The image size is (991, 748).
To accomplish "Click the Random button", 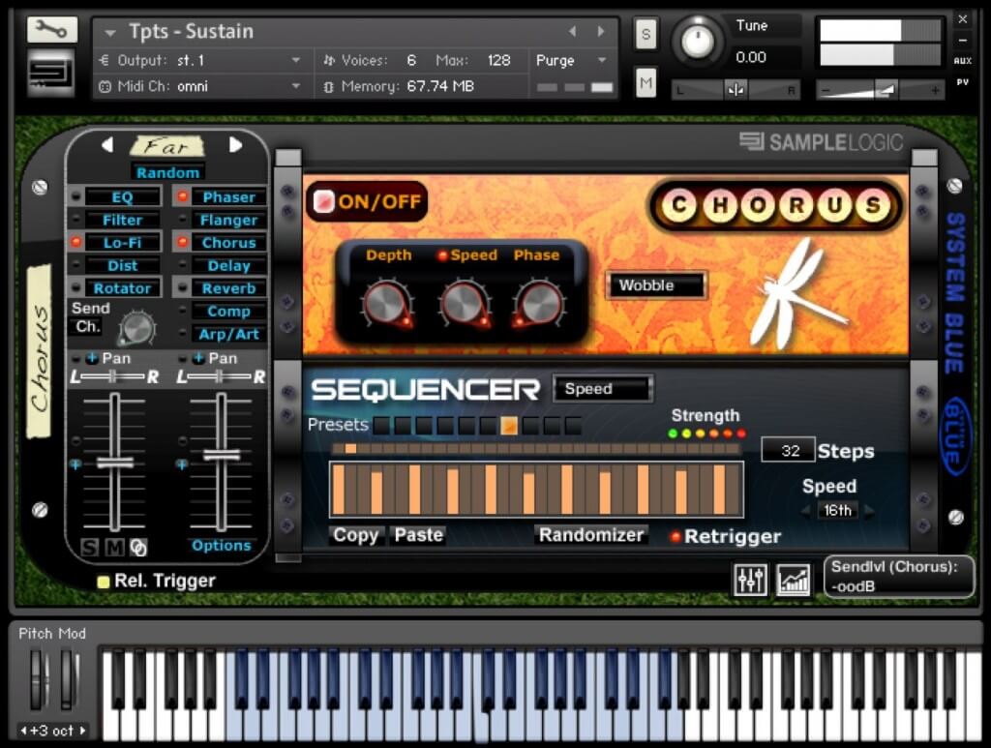I will 167,172.
